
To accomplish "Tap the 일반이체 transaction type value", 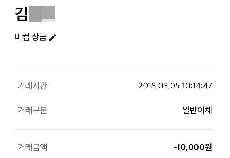I will click(x=197, y=110).
